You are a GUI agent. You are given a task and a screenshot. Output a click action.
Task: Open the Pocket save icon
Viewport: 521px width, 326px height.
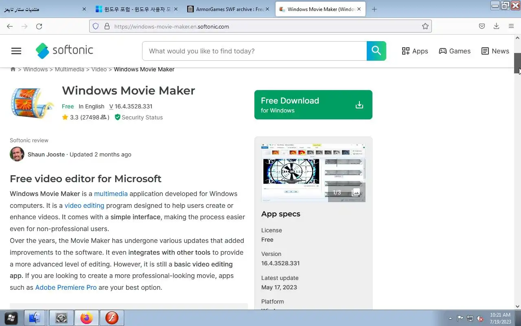click(482, 26)
